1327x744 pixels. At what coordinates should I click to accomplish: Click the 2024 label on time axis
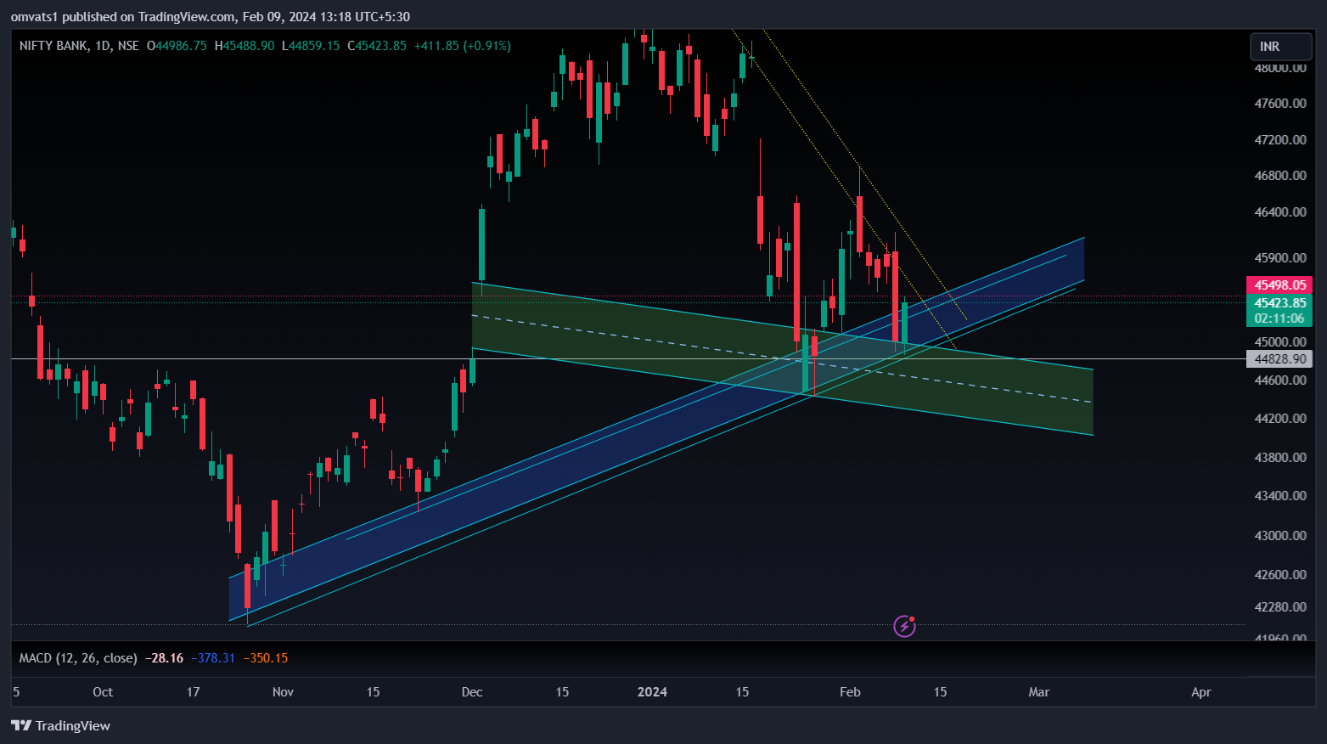point(652,692)
